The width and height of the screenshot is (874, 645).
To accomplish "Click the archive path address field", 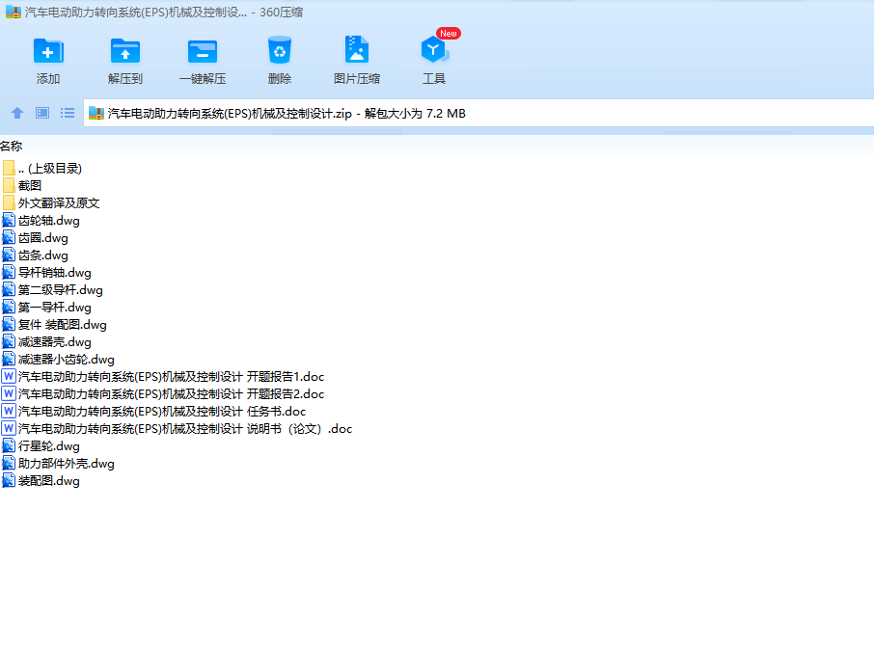I will click(478, 113).
